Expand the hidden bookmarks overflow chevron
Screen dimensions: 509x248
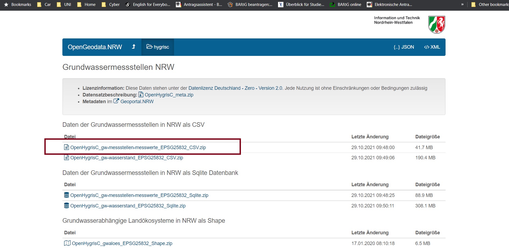point(462,5)
